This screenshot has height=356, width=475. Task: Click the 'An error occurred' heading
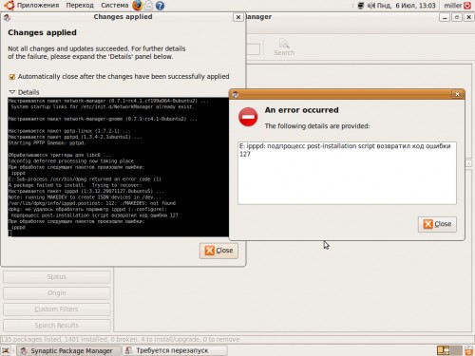point(301,110)
